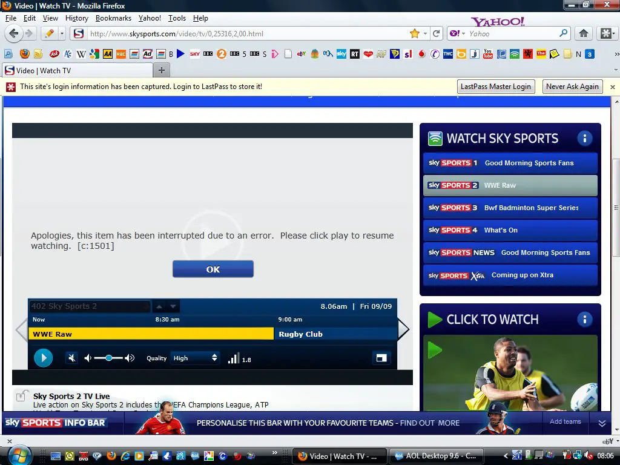Click the Firefox bookmark icon in bookmarks toolbar

24,54
